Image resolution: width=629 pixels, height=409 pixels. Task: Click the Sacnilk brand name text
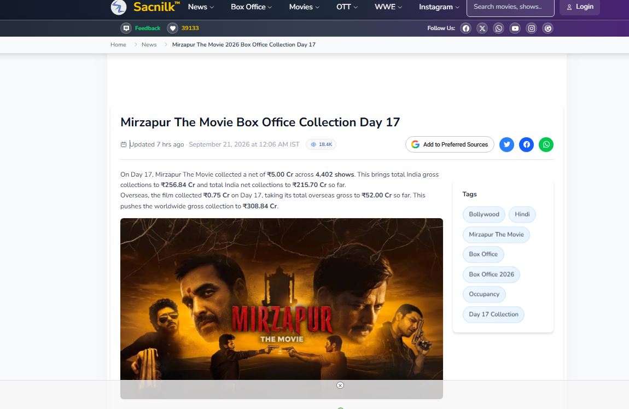(x=156, y=7)
